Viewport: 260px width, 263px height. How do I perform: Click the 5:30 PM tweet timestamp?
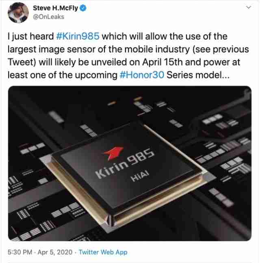pyautogui.click(x=20, y=252)
